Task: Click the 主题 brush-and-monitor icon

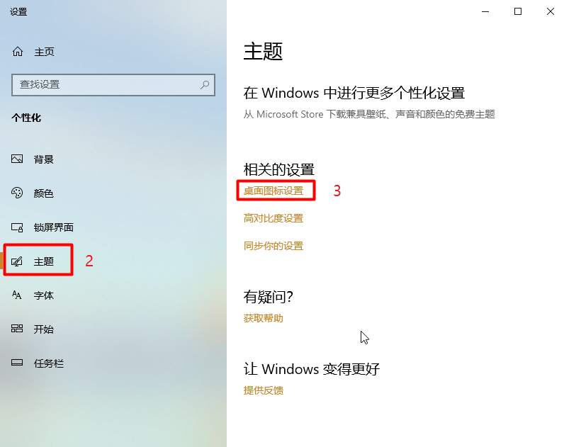Action: coord(17,261)
